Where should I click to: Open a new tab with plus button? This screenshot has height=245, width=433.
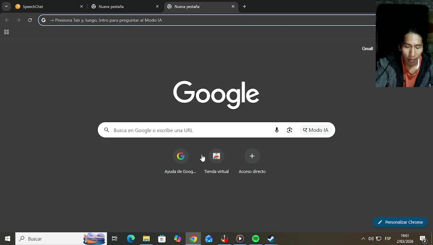click(244, 6)
